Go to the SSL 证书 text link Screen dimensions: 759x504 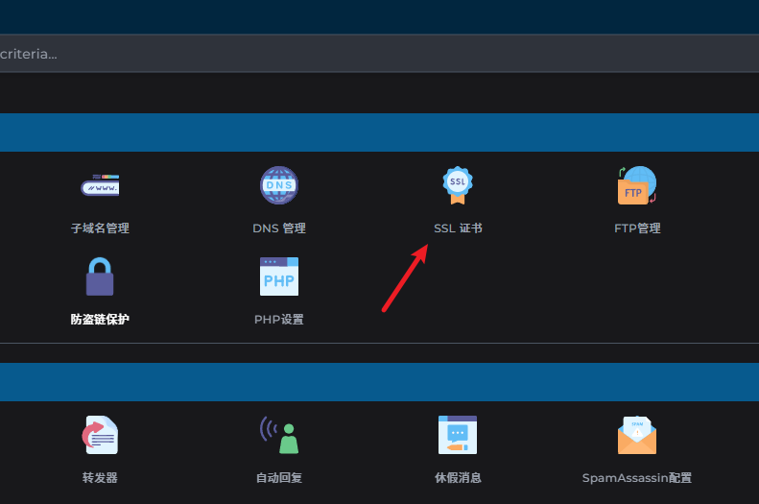458,228
